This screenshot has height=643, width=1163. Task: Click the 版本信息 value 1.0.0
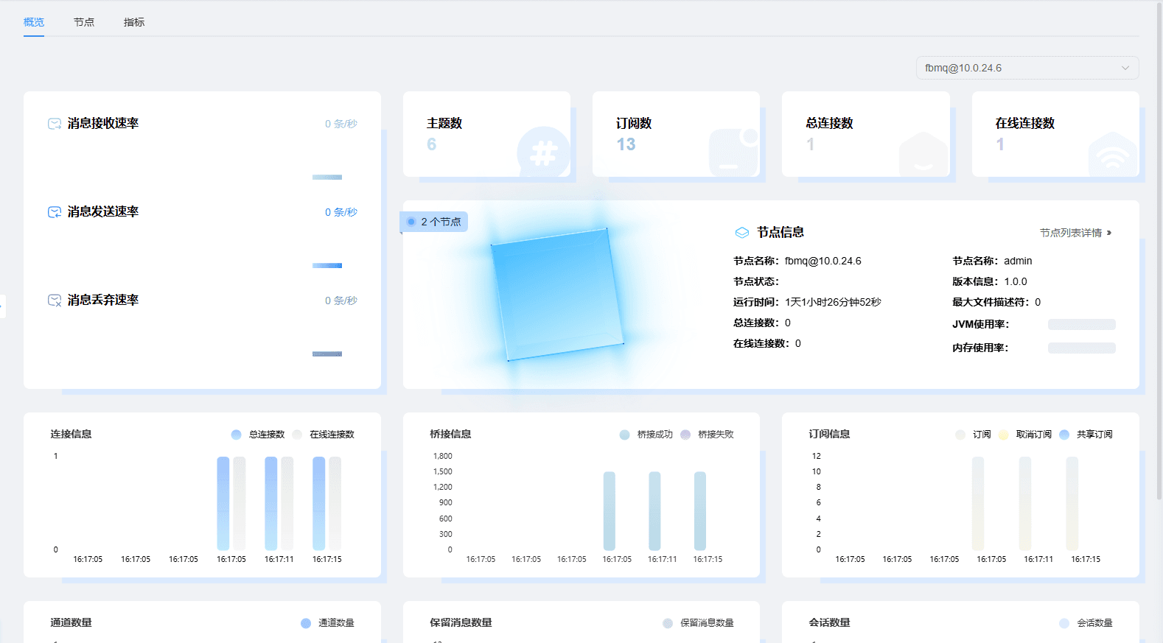[x=1016, y=281]
